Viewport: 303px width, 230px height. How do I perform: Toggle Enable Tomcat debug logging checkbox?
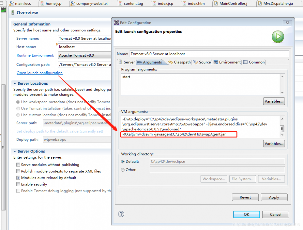[x=18, y=191]
